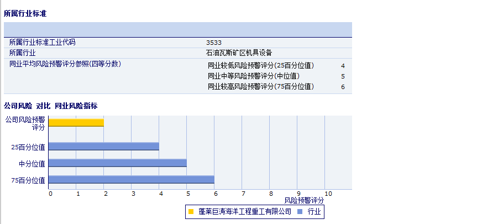477x224 pixels.
Task: Click the blue 75百分位值 bar in the chart
Action: point(132,180)
